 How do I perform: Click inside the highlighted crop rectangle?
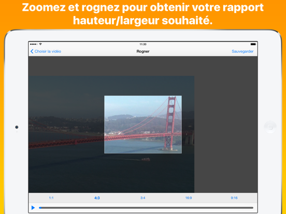[x=143, y=125]
